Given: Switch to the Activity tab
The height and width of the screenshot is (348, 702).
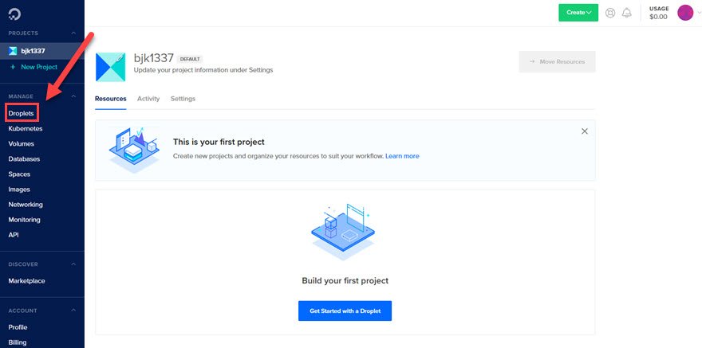Looking at the screenshot, I should click(148, 99).
